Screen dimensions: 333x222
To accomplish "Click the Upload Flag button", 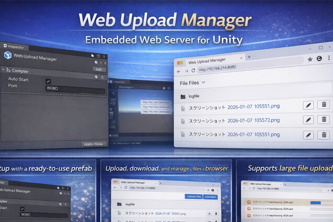I will [194, 196].
